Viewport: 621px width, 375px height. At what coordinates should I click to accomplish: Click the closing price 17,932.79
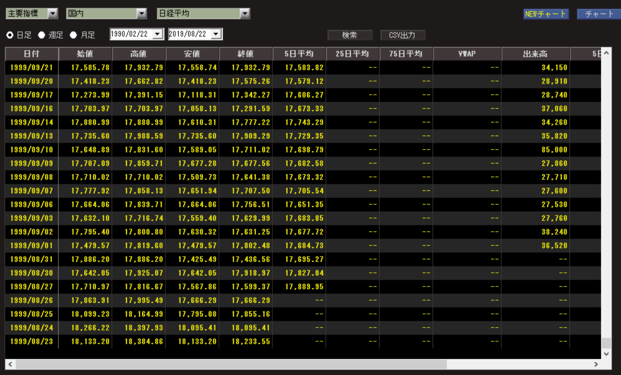pos(251,68)
